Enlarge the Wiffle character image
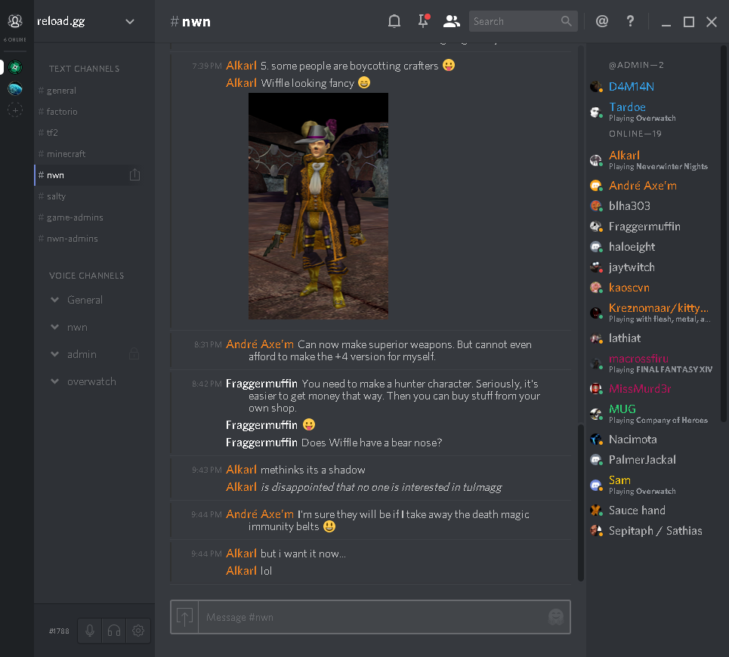The image size is (729, 657). click(318, 206)
